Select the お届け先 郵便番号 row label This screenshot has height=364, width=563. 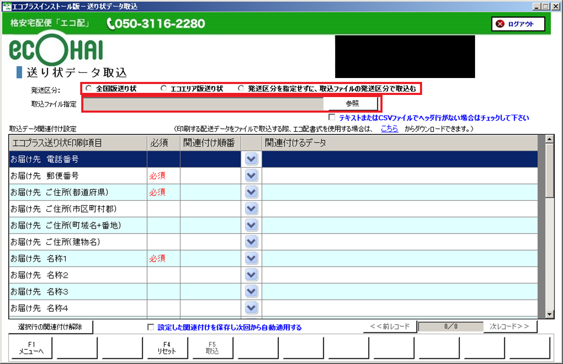pos(45,176)
